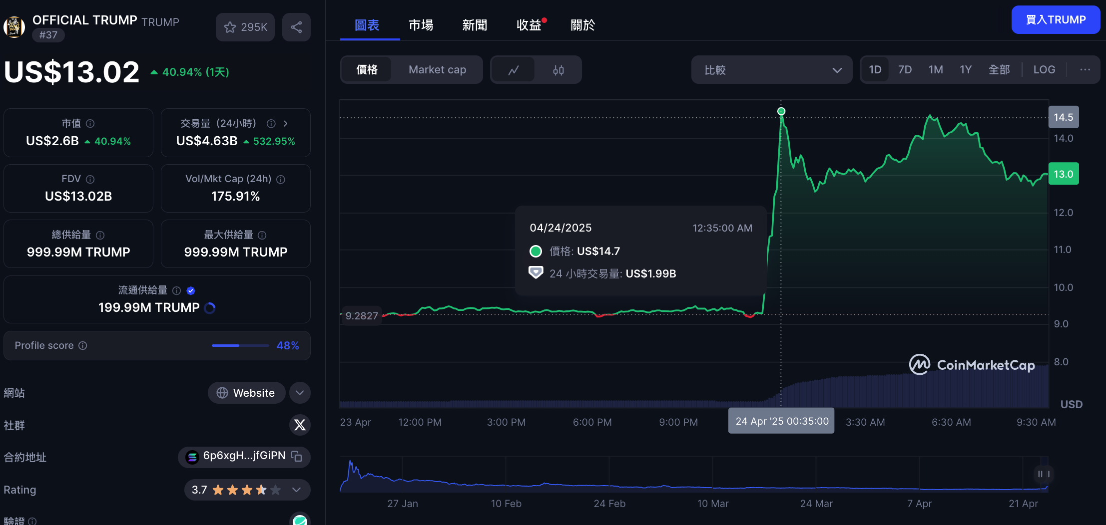This screenshot has height=525, width=1106.
Task: Open the X (Twitter) social link
Action: [300, 425]
